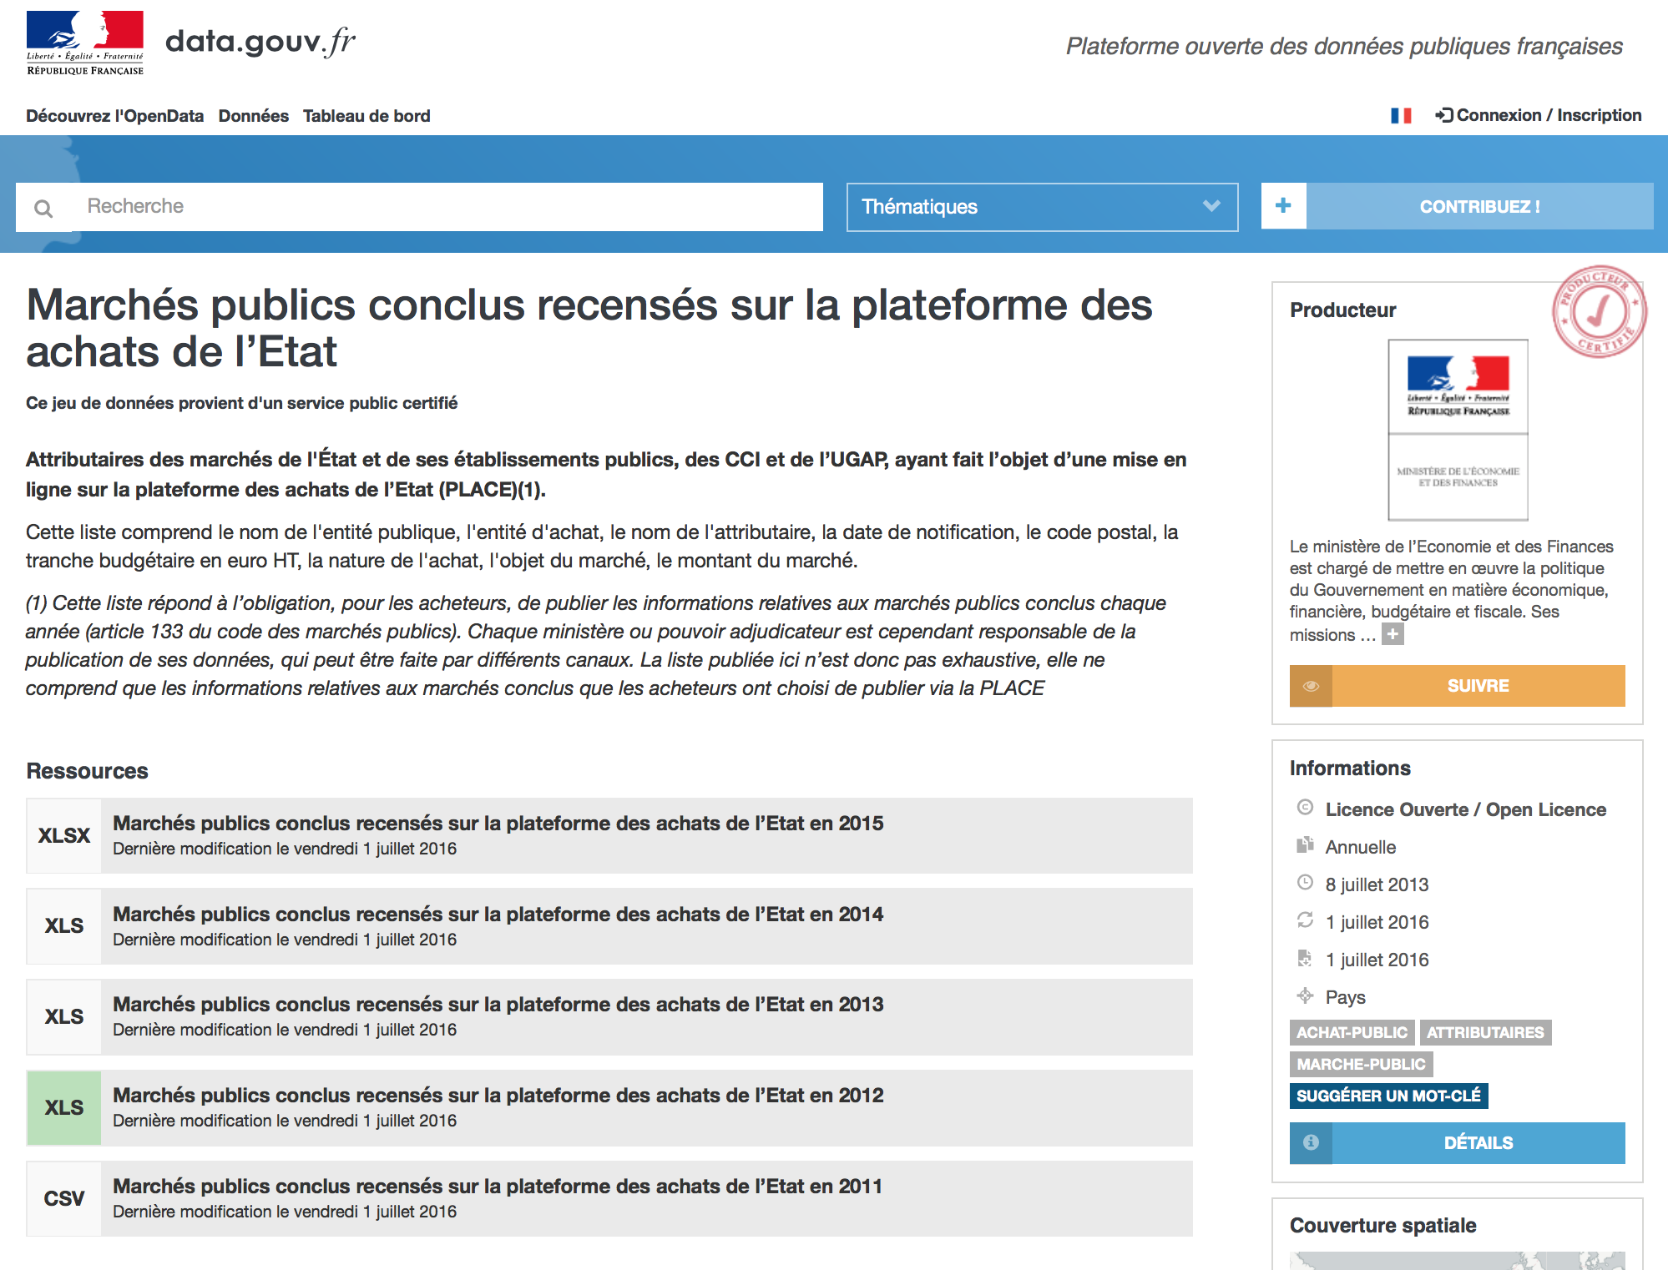The image size is (1668, 1270).
Task: Click the SUIVRE button
Action: click(1478, 685)
